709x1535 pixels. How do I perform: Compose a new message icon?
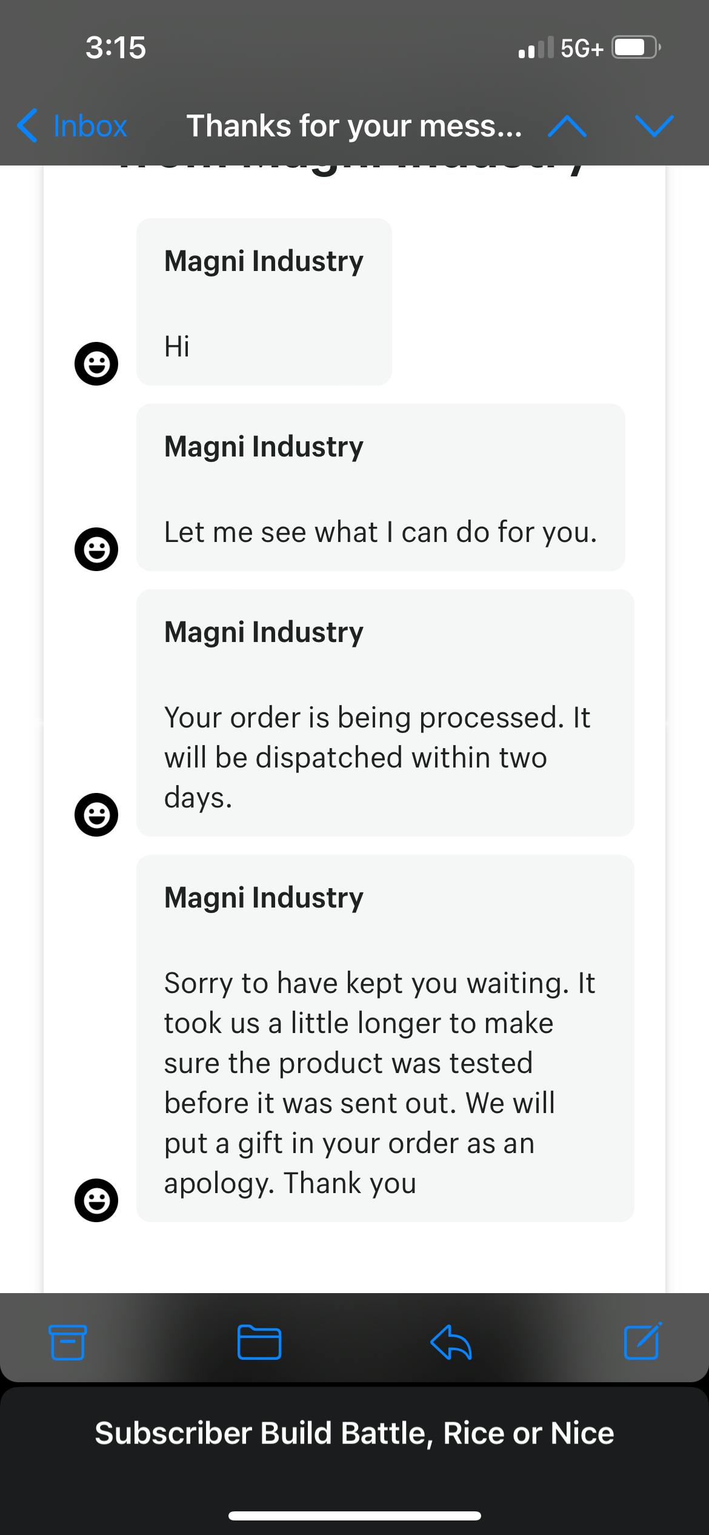(x=642, y=1341)
